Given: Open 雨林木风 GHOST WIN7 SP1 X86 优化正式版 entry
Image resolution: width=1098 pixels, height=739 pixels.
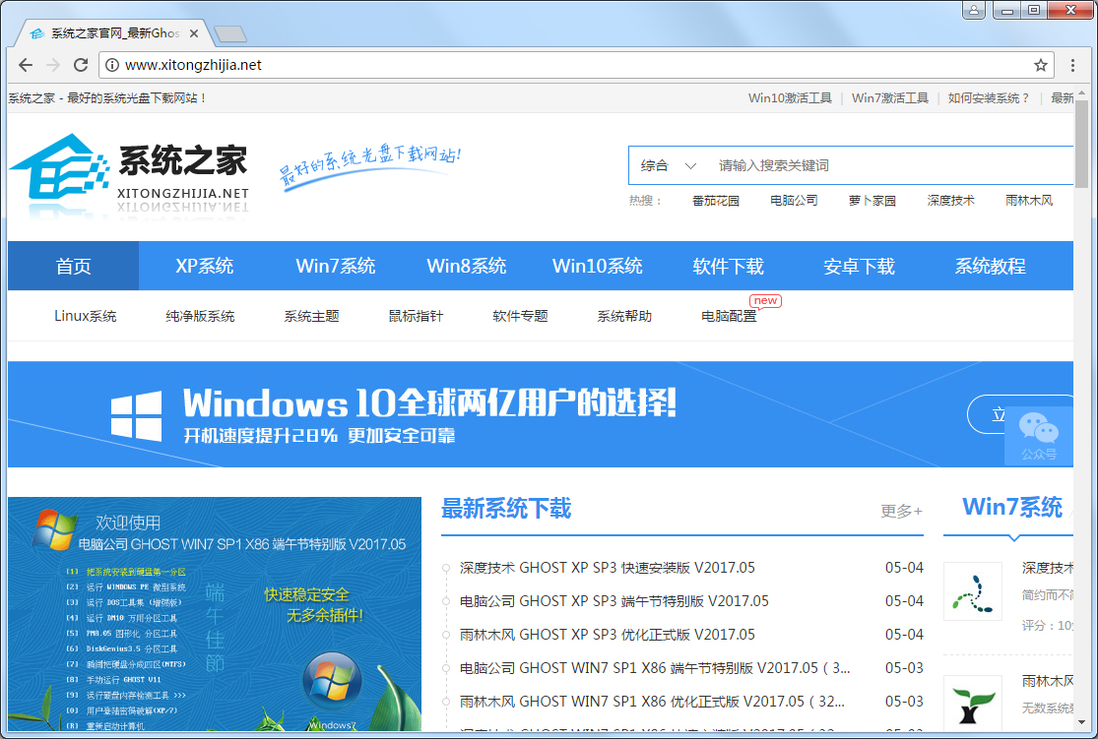Looking at the screenshot, I should coord(652,702).
